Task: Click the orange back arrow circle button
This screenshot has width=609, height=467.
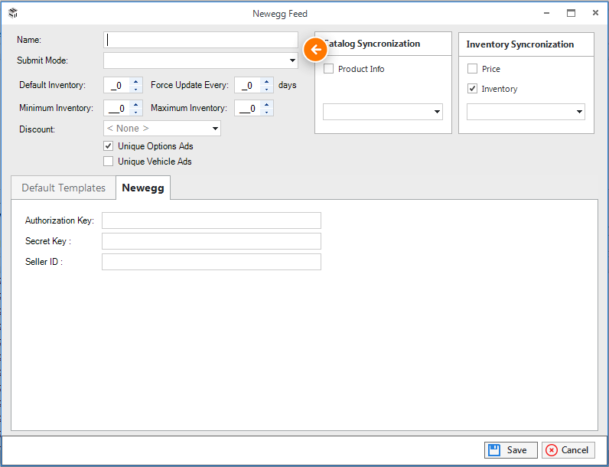Action: tap(315, 50)
